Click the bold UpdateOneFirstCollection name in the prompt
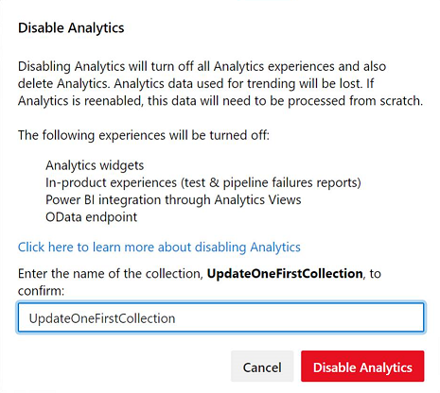This screenshot has height=393, width=440. click(285, 273)
